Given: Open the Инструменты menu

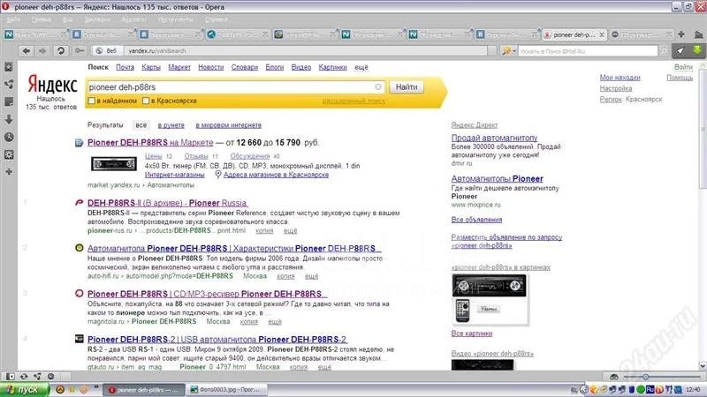Looking at the screenshot, I should click(176, 19).
